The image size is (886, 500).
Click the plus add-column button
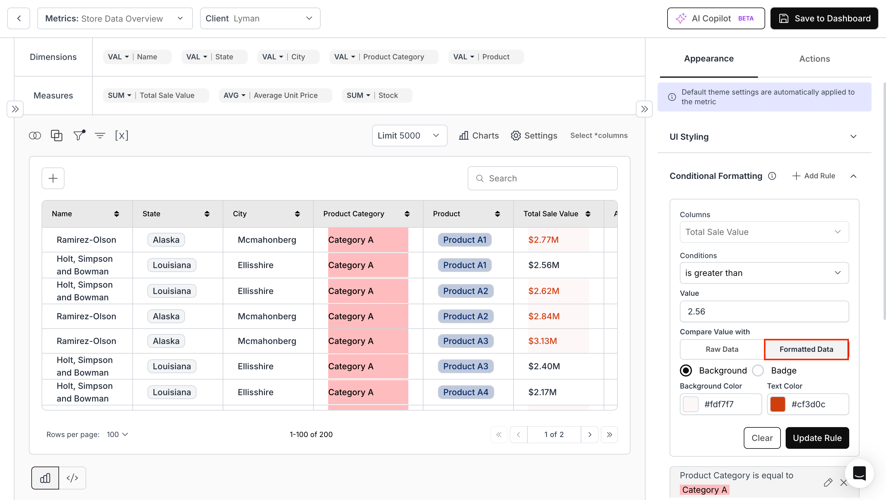tap(53, 179)
